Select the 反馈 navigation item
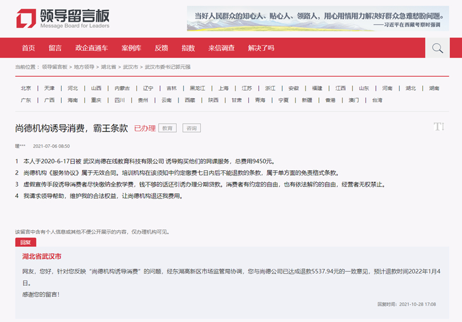Viewport: 462px width, 322px height. tap(161, 48)
